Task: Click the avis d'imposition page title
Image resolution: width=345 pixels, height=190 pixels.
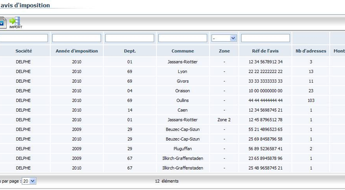Action: click(x=25, y=5)
